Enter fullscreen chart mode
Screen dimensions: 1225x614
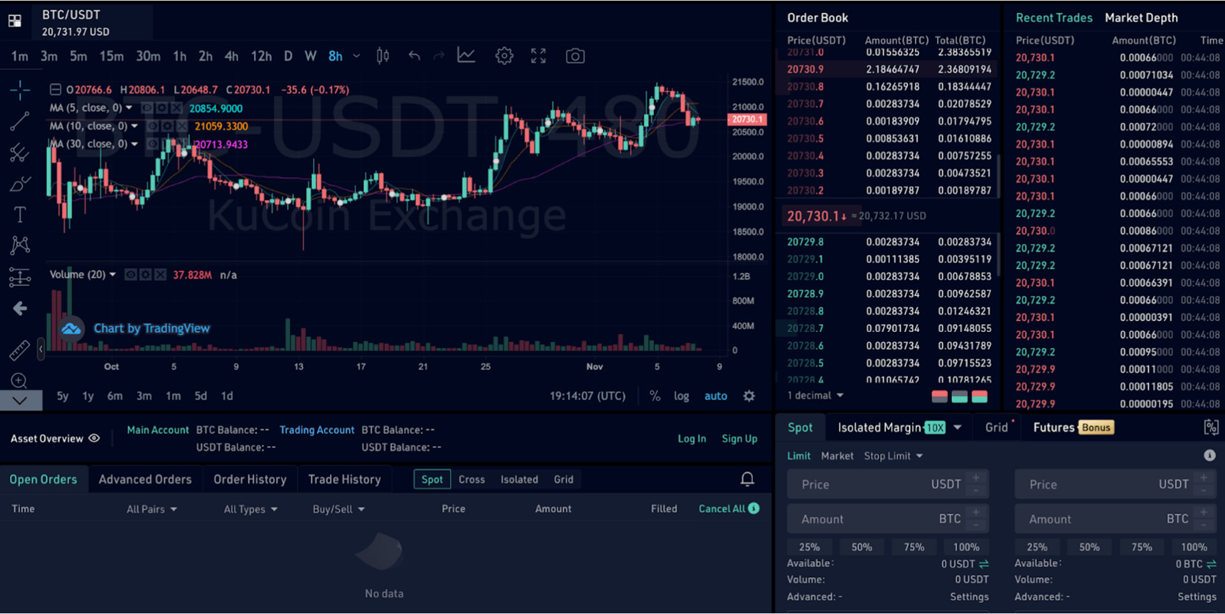click(538, 56)
